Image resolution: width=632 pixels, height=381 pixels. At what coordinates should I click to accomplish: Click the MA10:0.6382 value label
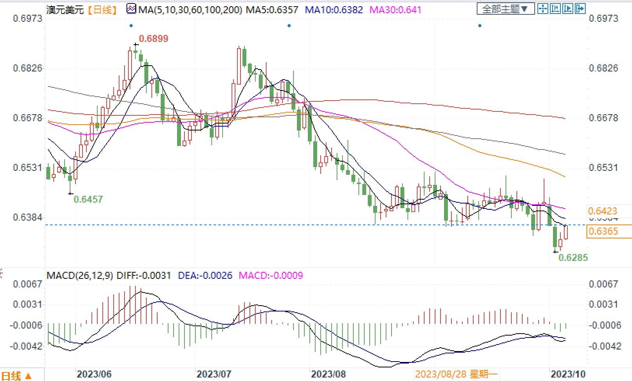pyautogui.click(x=334, y=9)
